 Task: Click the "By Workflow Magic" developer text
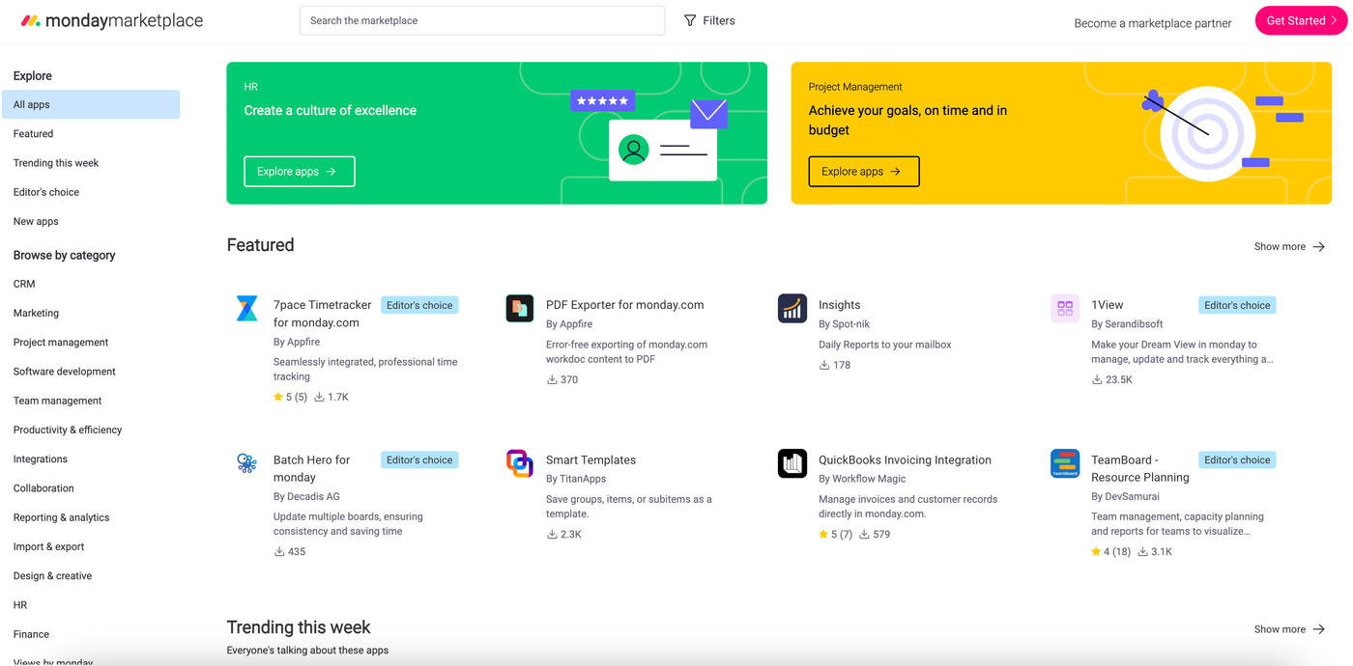(862, 479)
